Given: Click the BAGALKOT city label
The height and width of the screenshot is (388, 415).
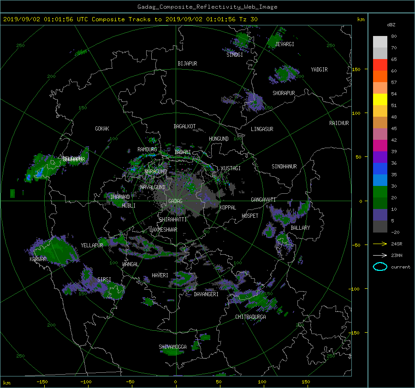Looking at the screenshot, I should tap(184, 126).
